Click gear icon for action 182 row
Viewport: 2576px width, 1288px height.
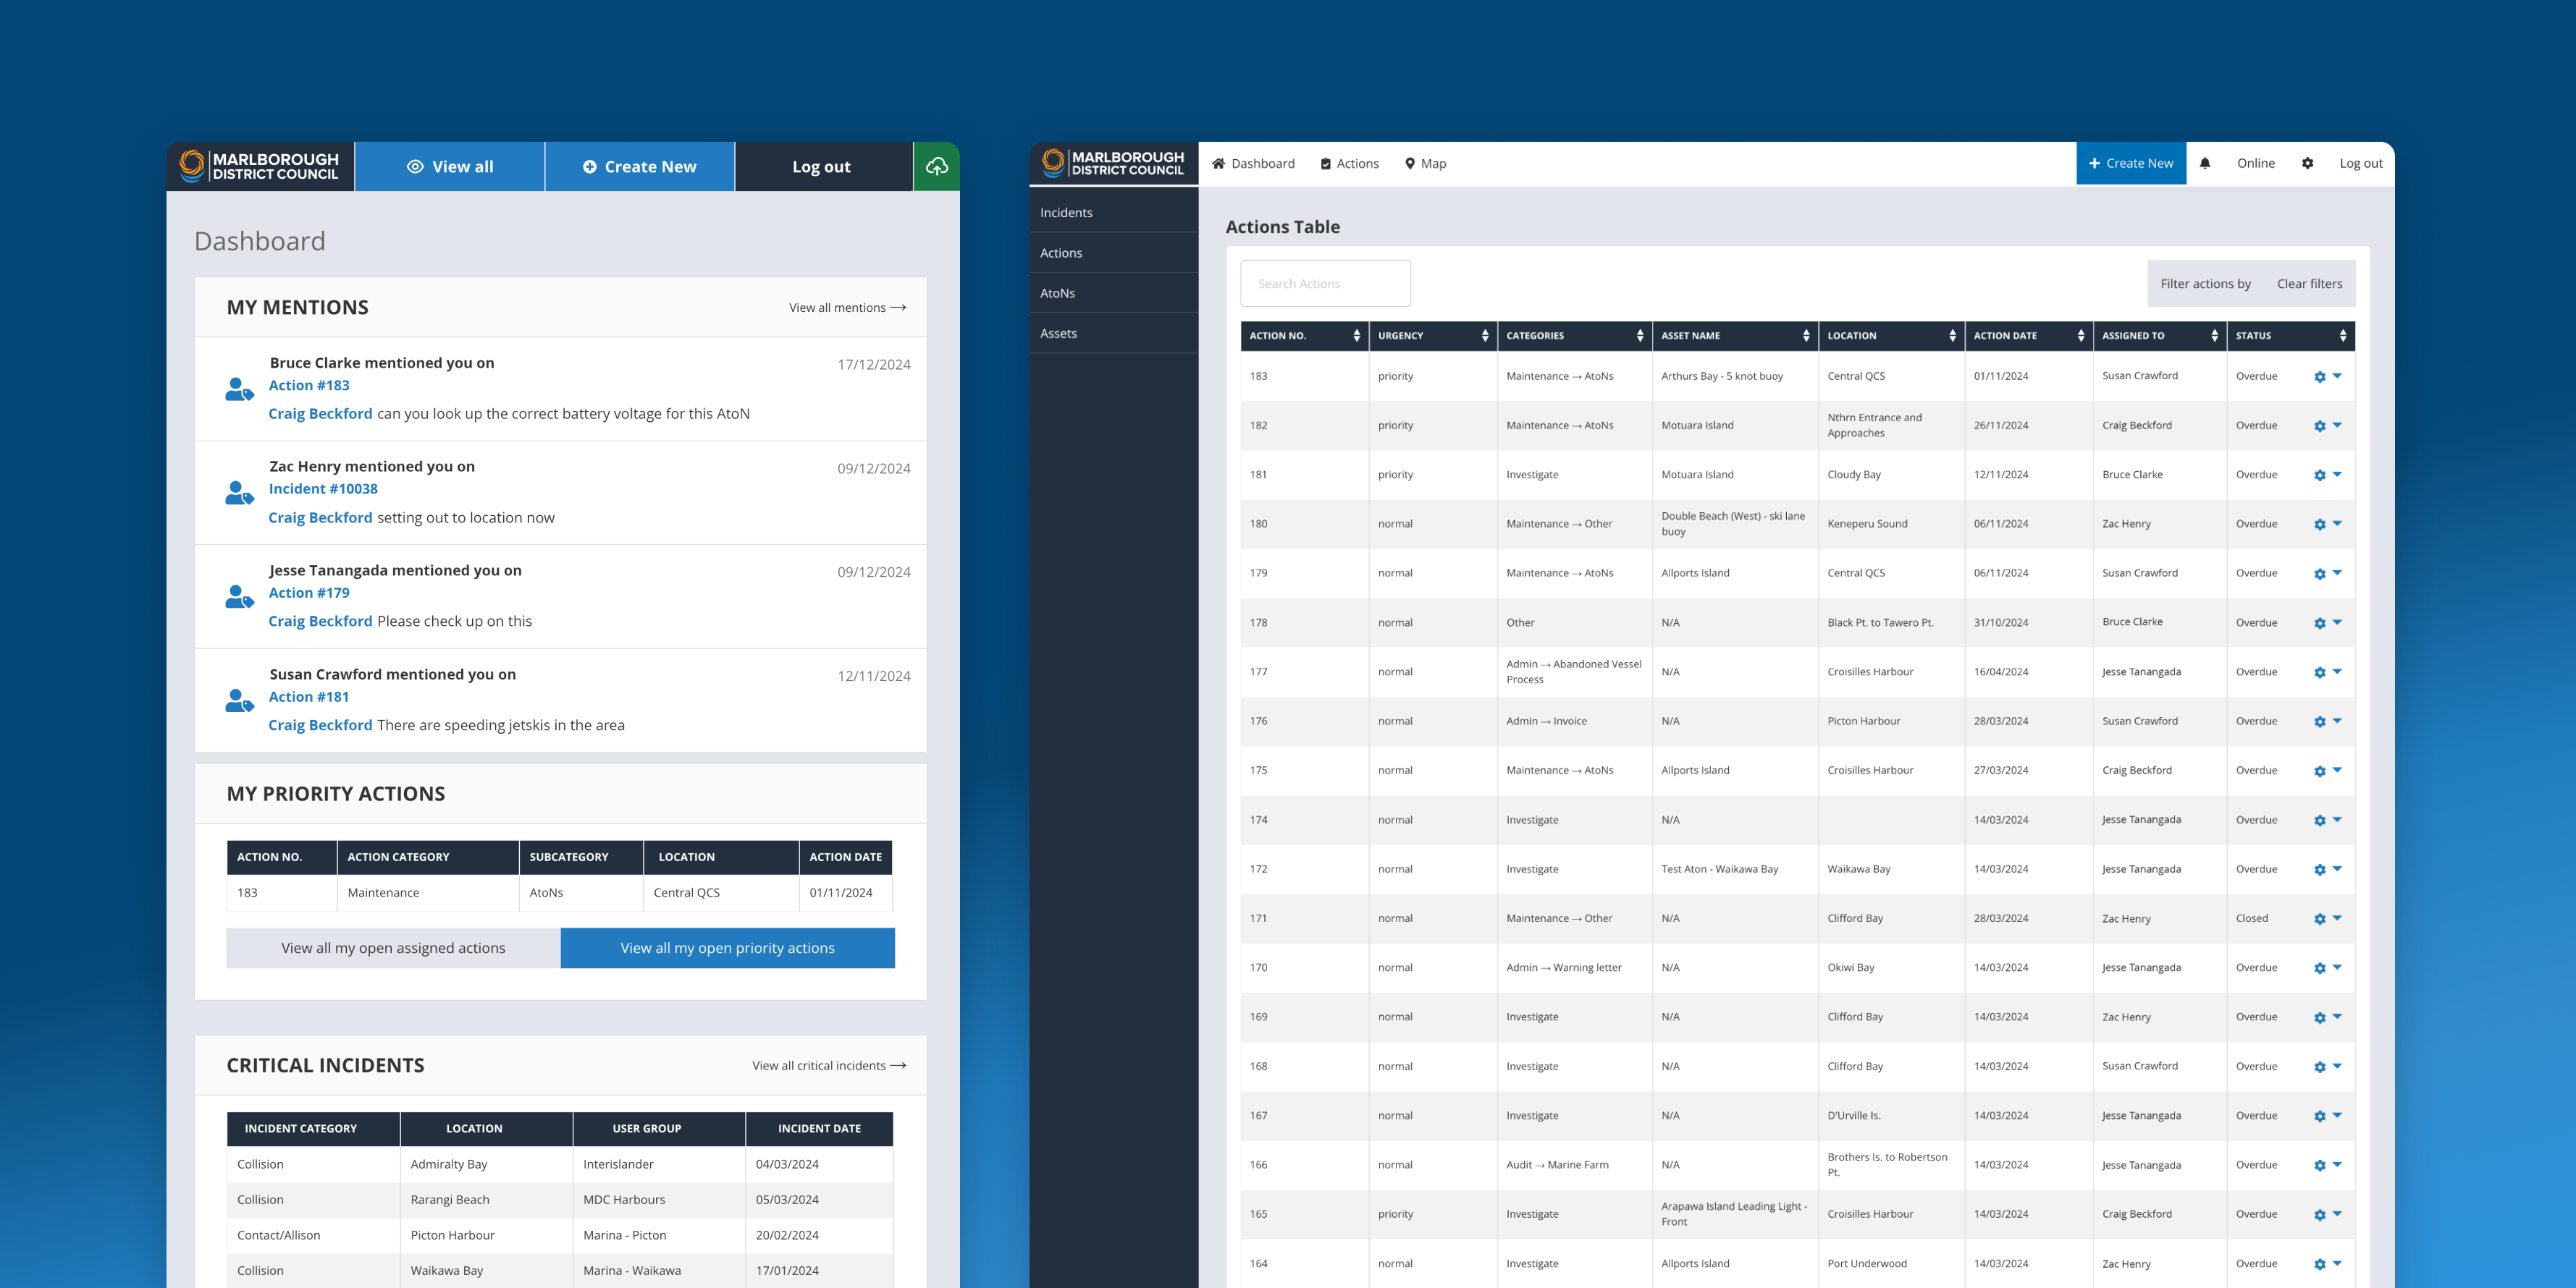pyautogui.click(x=2319, y=425)
